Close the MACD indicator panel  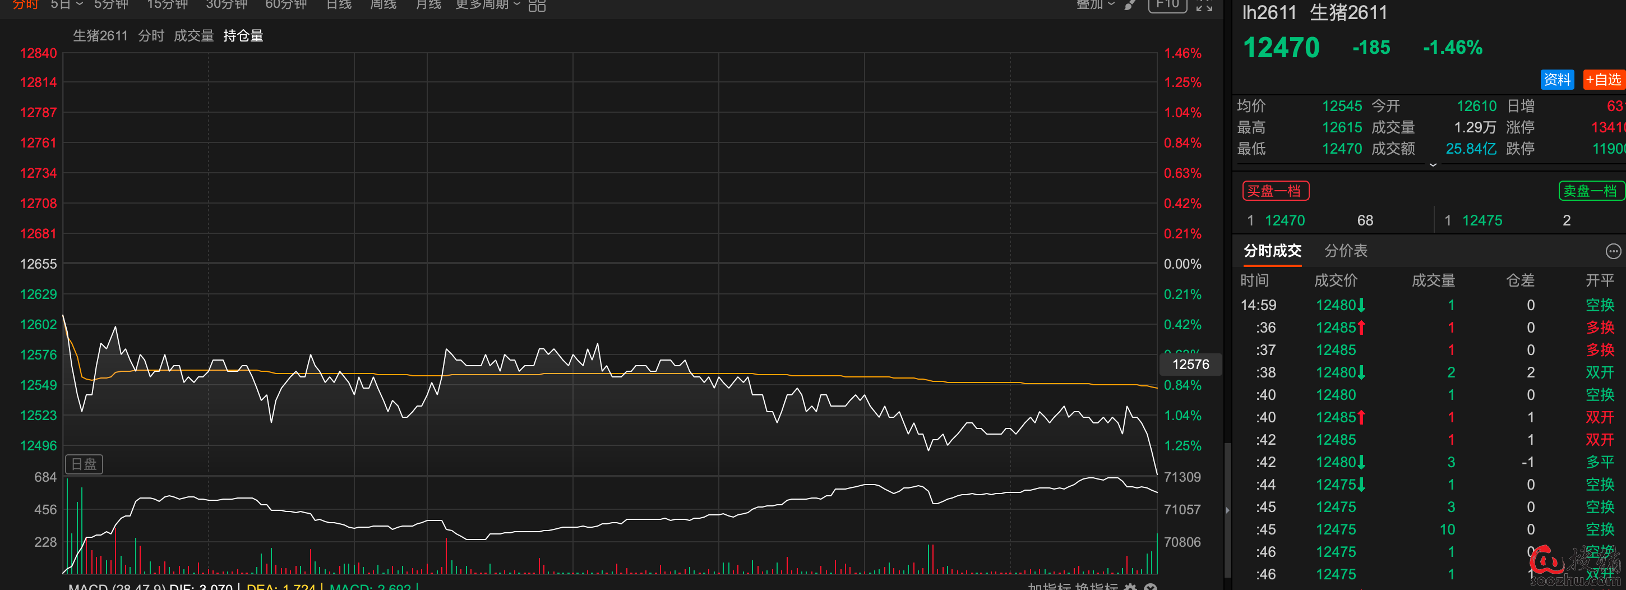tap(1151, 587)
